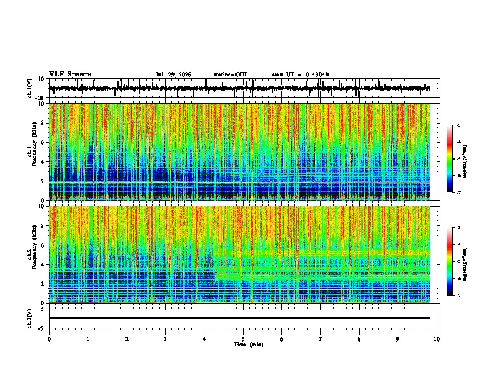Click ch.1 color bar label "-7"
492x380 pixels.
click(458, 192)
